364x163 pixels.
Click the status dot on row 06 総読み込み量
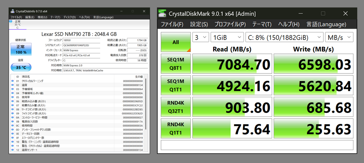tap(12, 101)
